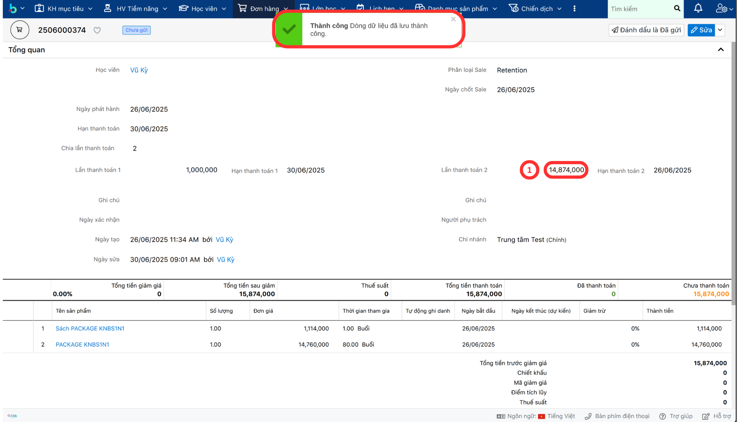Expand dropdown arrow next to Sửa
This screenshot has width=737, height=422.
click(x=720, y=30)
